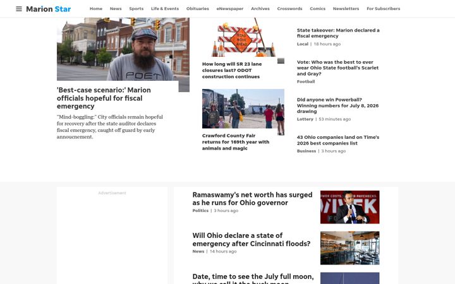Screen dimensions: 455x284
Task: Open the Sports nav item
Action: [x=136, y=9]
